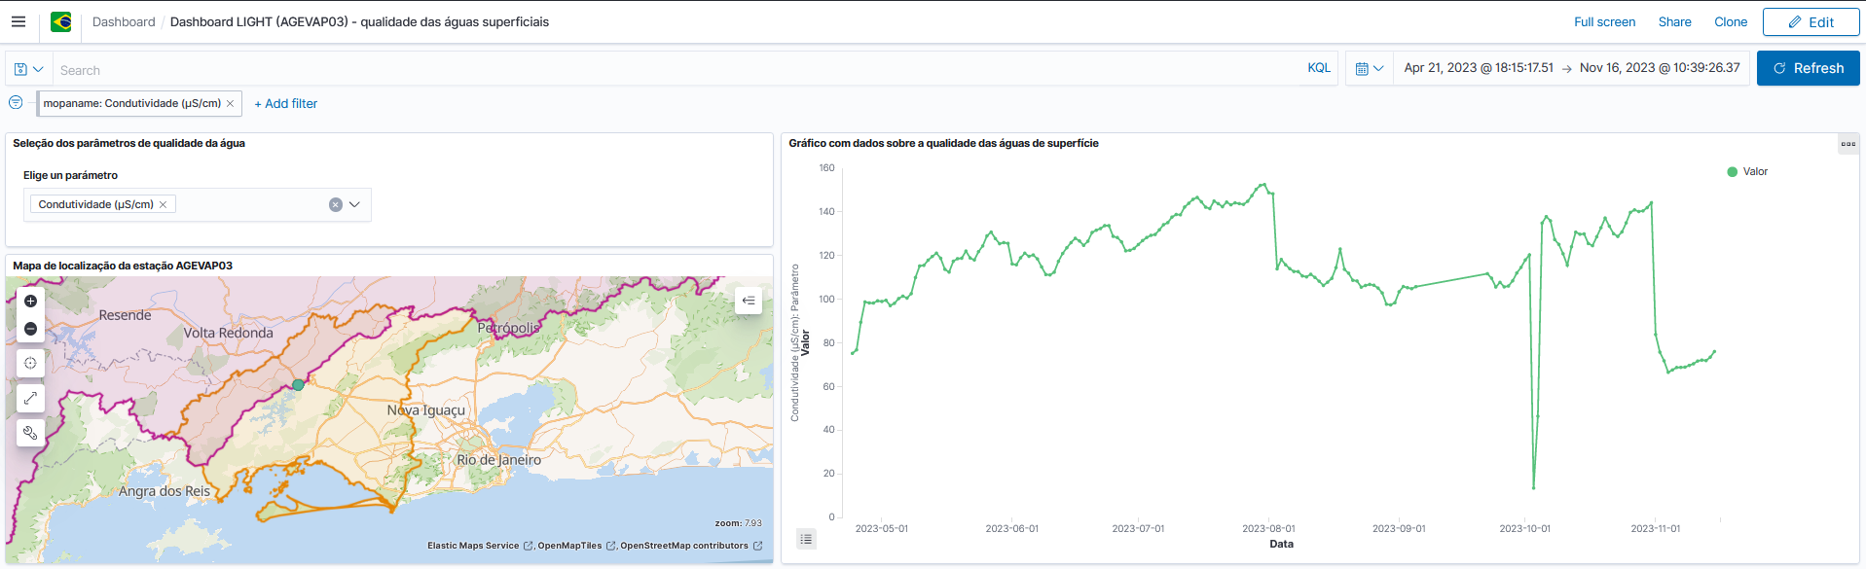Go to the Dashboard breadcrumb
Screen dimensions: 1866x569
point(124,21)
